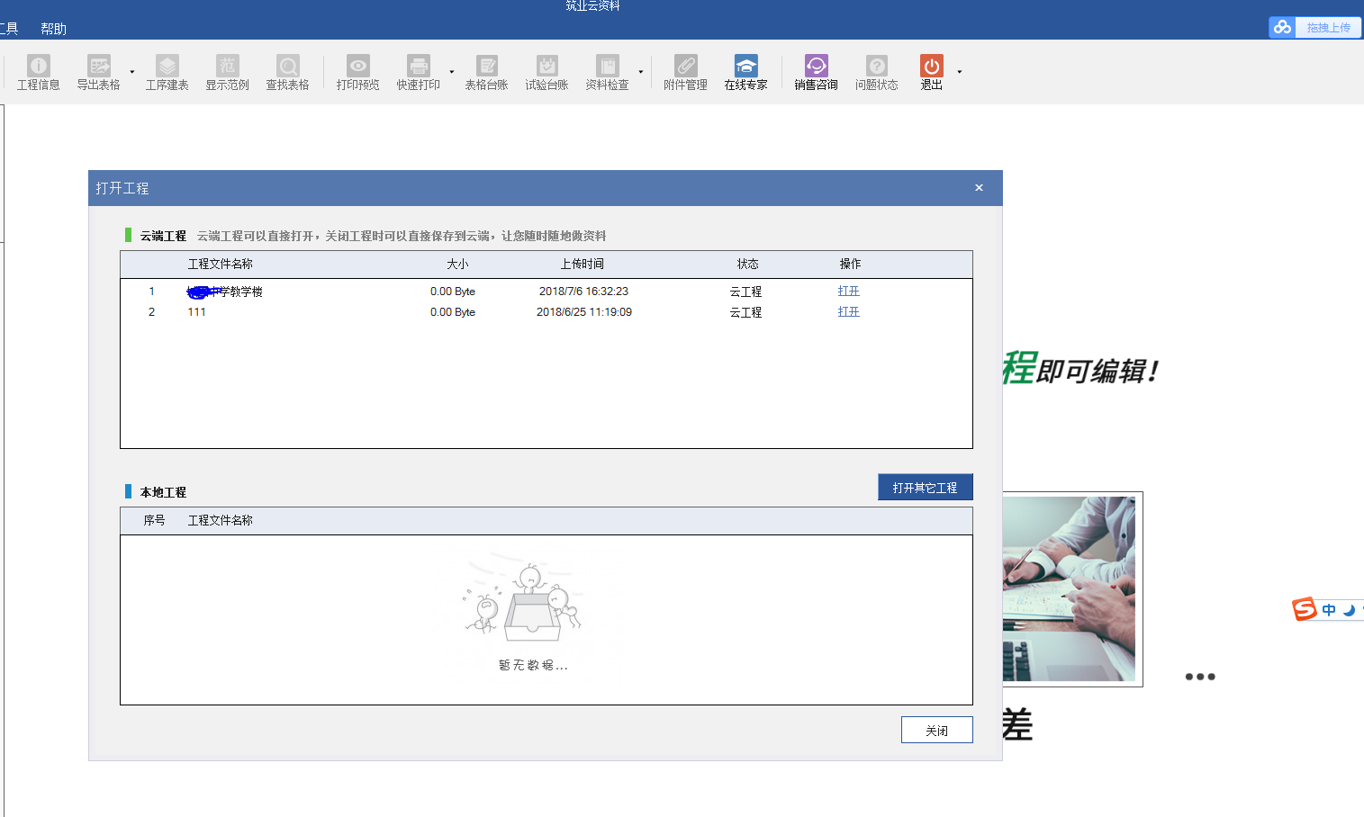Click 打开 link for project 111
Viewport: 1364px width, 817px height.
click(x=848, y=312)
